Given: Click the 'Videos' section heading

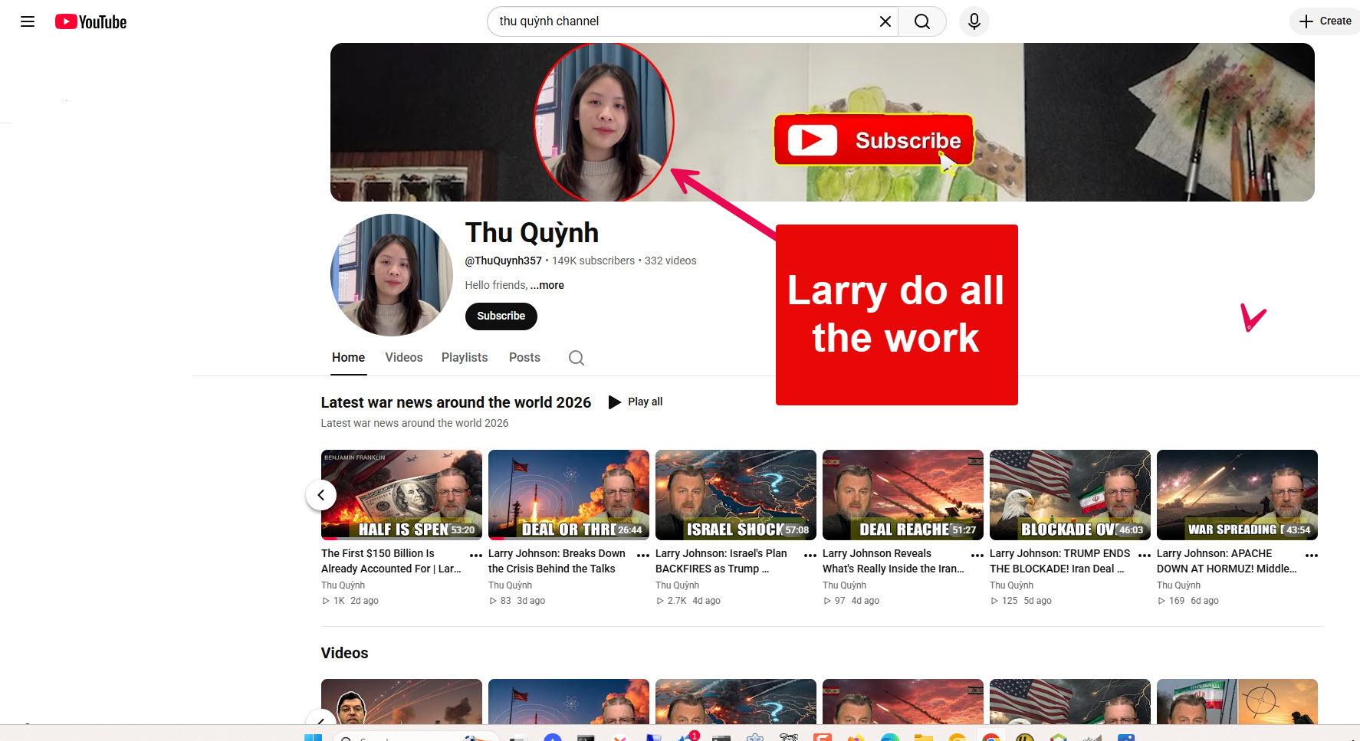Looking at the screenshot, I should coord(344,653).
